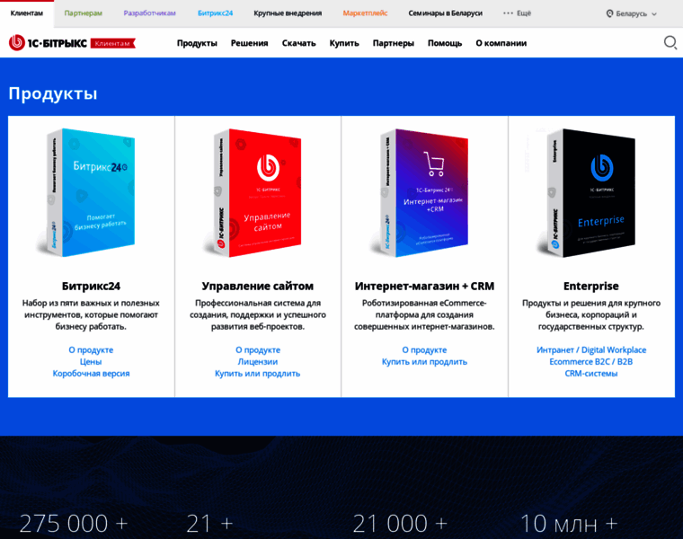Open the Крупные внедрения tab
The image size is (683, 539).
[x=288, y=13]
